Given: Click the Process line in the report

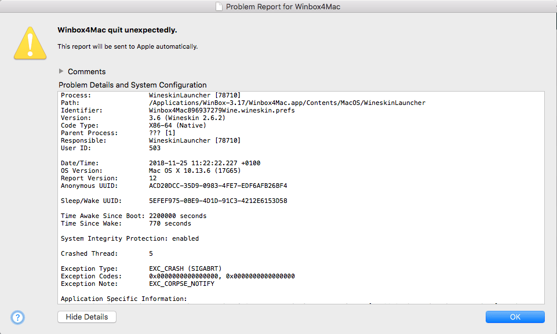Looking at the screenshot, I should [151, 95].
